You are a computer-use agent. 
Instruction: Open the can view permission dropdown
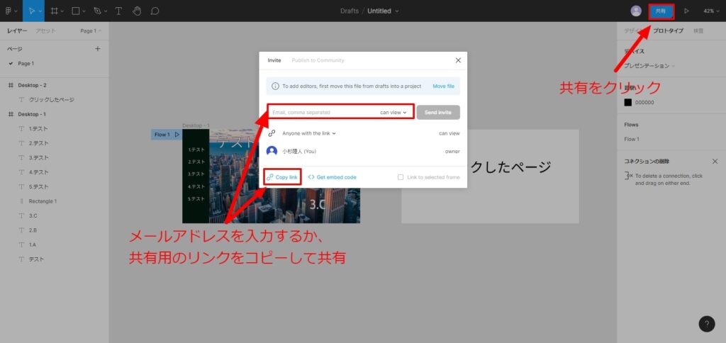[393, 112]
